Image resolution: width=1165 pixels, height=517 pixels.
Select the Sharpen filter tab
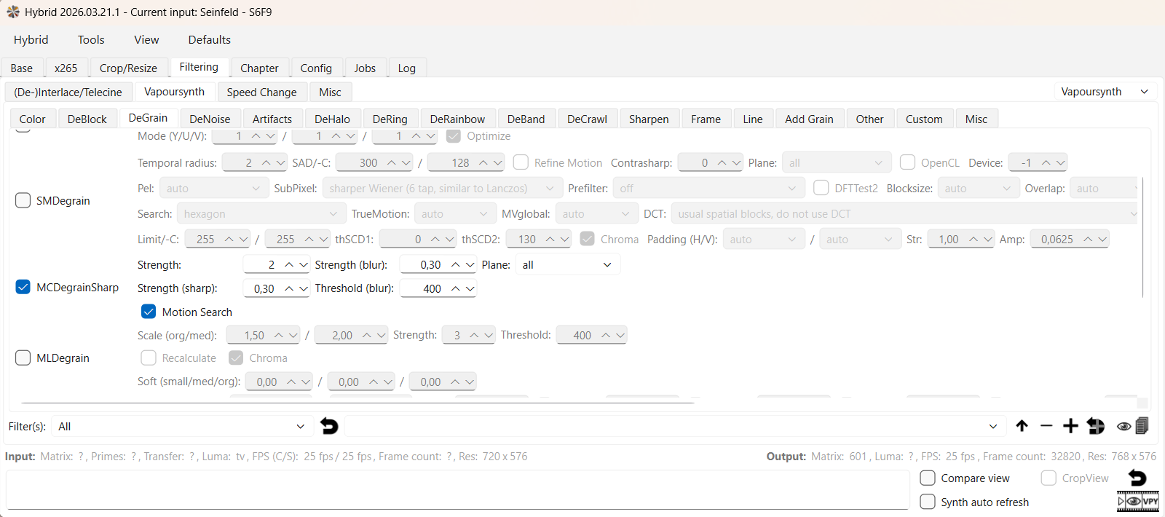click(x=649, y=119)
